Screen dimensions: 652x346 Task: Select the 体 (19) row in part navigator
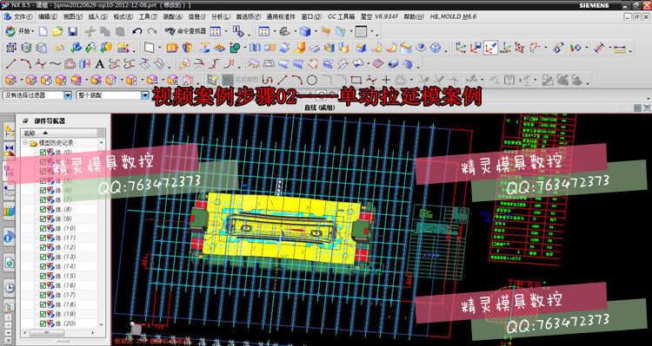[59, 314]
